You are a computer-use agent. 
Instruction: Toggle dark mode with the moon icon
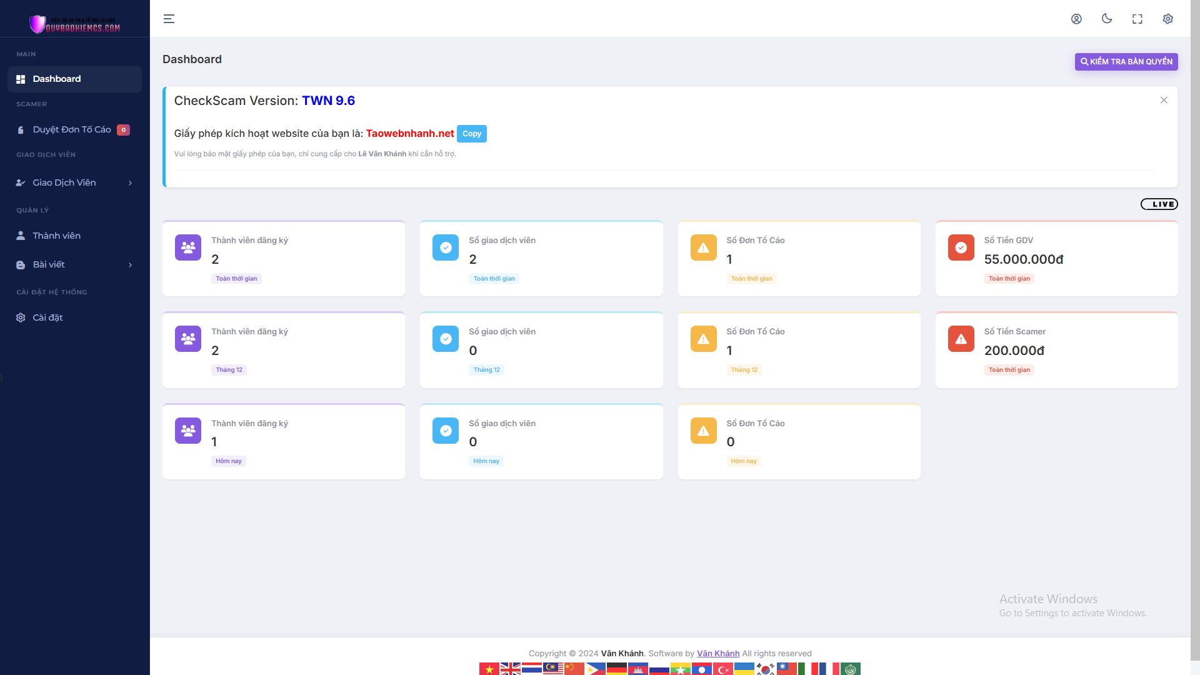pos(1107,19)
